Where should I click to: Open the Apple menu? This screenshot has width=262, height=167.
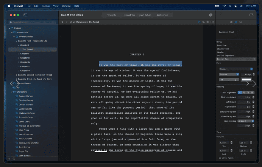click(x=9, y=6)
